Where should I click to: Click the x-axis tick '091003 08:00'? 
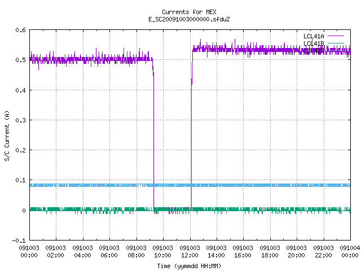pos(137,251)
